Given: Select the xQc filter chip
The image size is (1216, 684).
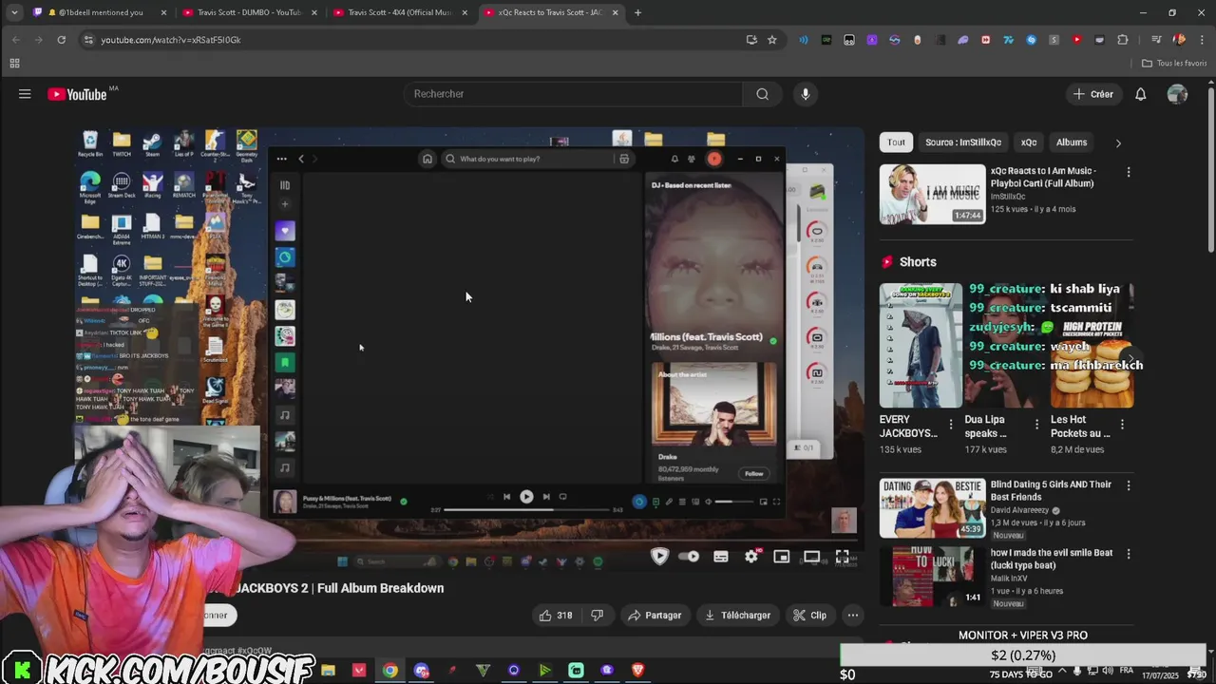Looking at the screenshot, I should [1029, 142].
